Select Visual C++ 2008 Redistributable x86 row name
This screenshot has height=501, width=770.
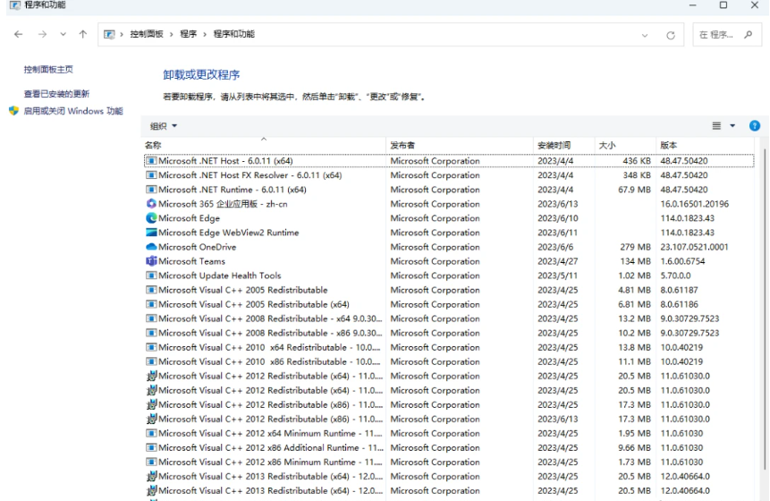click(270, 333)
